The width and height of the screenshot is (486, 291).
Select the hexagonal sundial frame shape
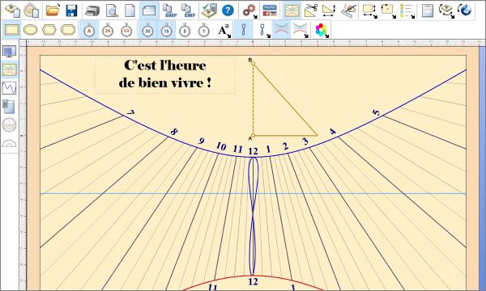pyautogui.click(x=49, y=30)
